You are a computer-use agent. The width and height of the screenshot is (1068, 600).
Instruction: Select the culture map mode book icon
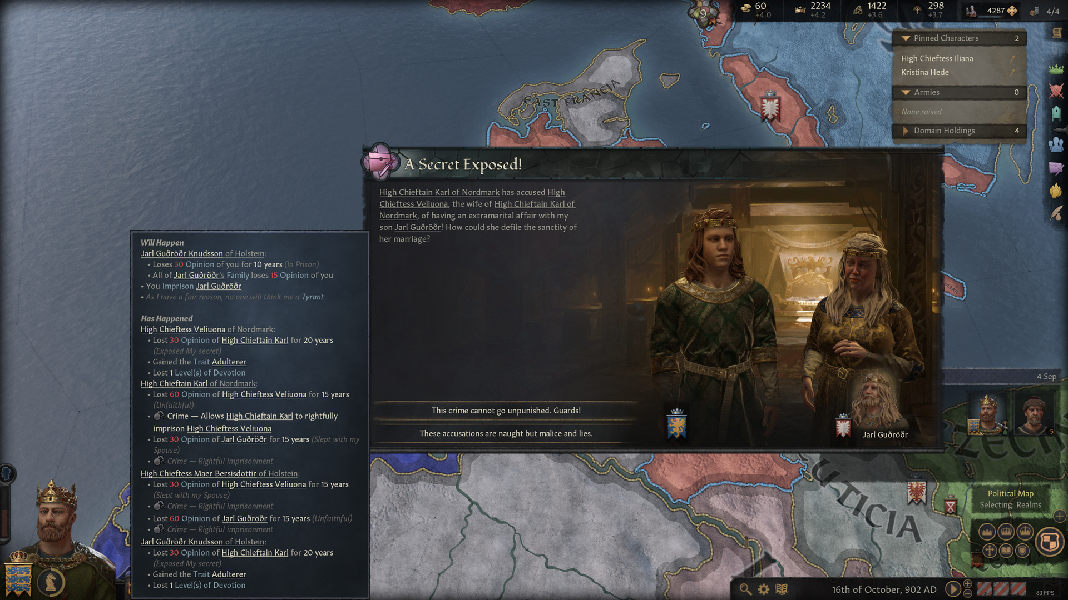point(1006,551)
